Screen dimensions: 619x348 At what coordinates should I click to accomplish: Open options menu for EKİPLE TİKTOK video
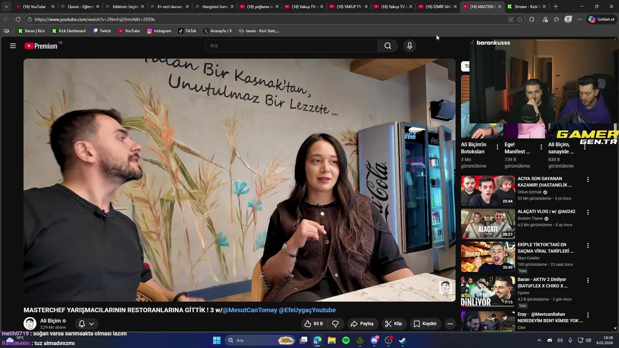pyautogui.click(x=588, y=246)
